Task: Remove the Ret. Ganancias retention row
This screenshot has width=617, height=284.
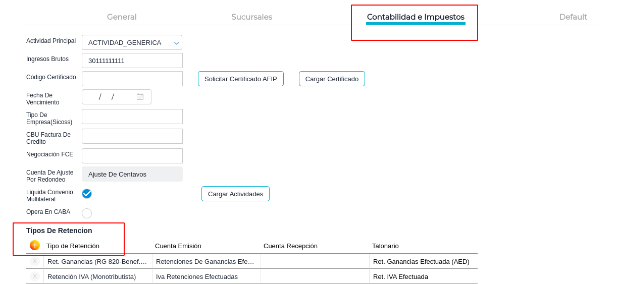Action: pos(35,261)
